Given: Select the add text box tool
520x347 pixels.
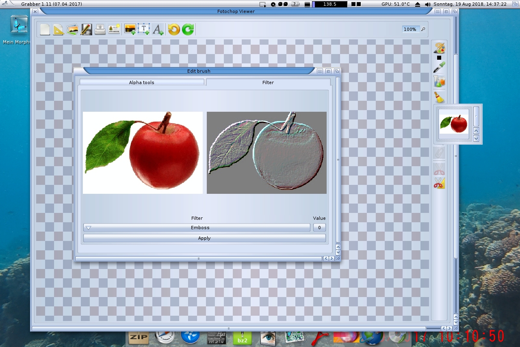Looking at the screenshot, I should click(x=144, y=29).
